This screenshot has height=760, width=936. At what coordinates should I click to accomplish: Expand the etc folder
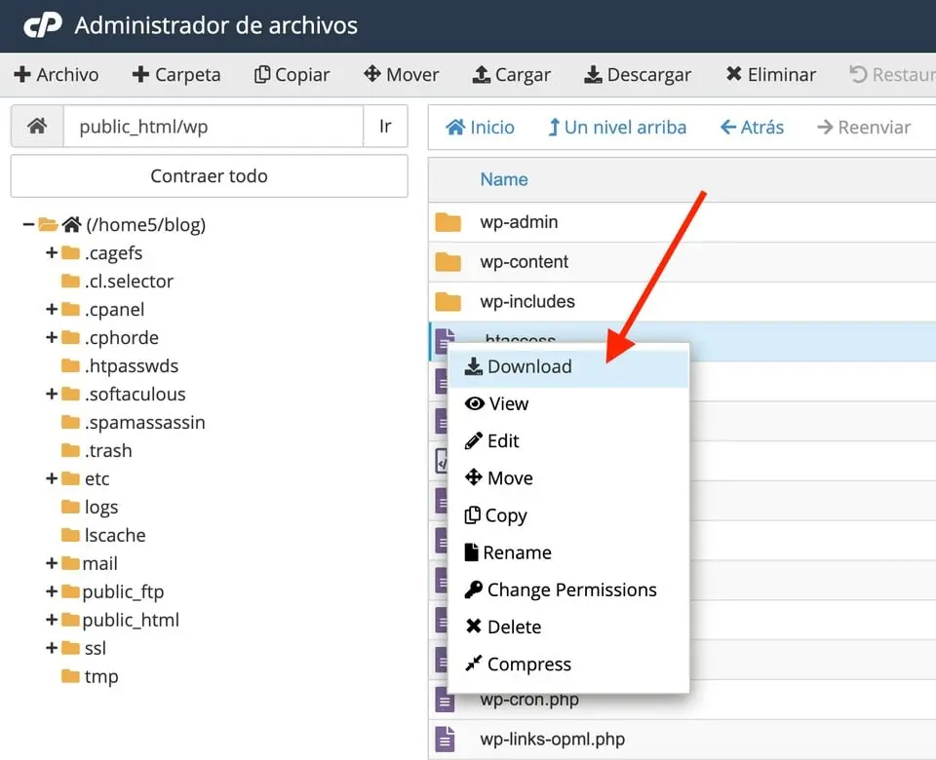(x=52, y=478)
